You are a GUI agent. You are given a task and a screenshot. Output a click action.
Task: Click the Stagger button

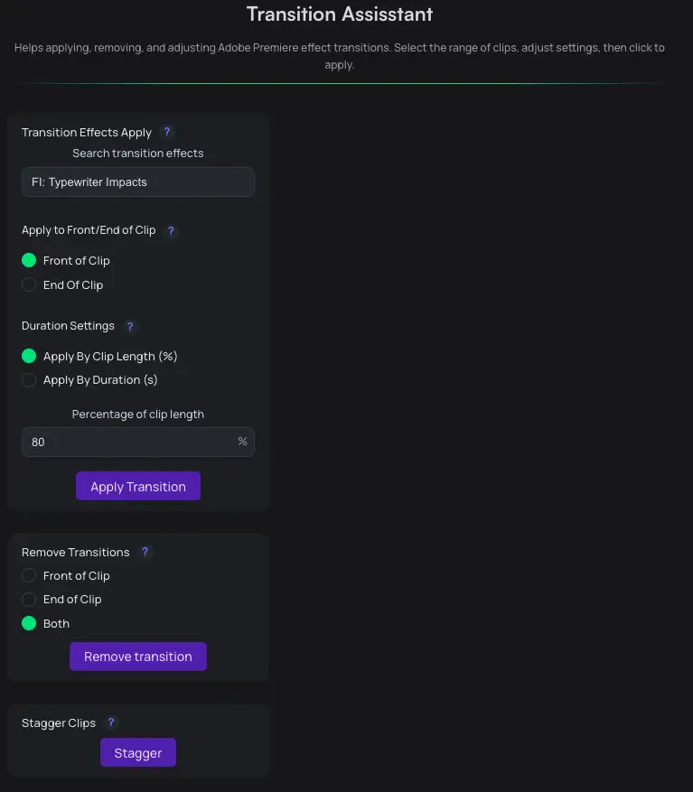[x=138, y=753]
